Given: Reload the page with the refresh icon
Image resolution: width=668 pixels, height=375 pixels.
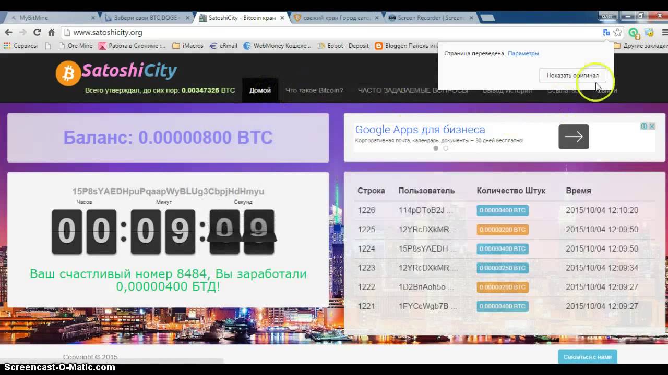Looking at the screenshot, I should (37, 32).
